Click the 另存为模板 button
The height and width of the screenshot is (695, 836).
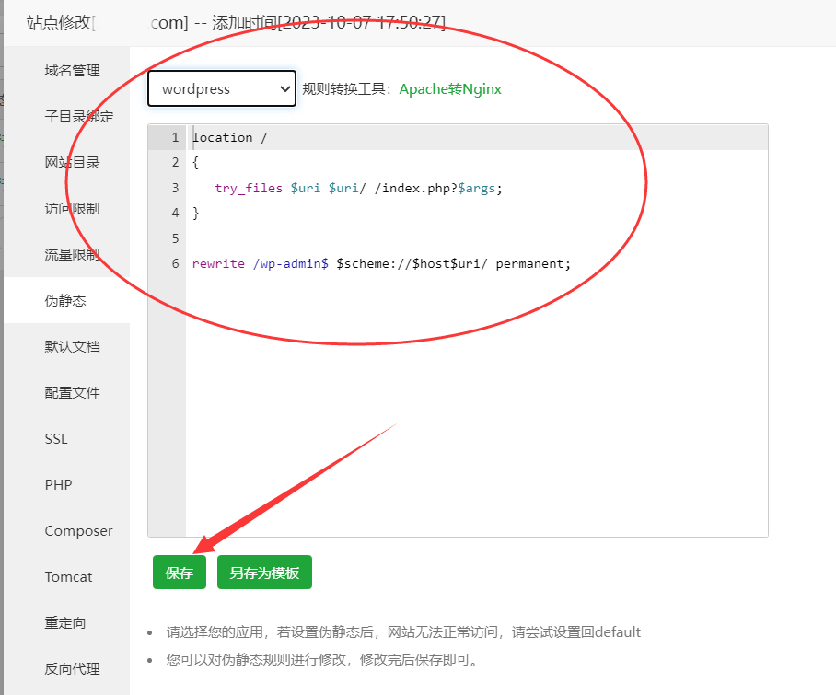click(264, 573)
